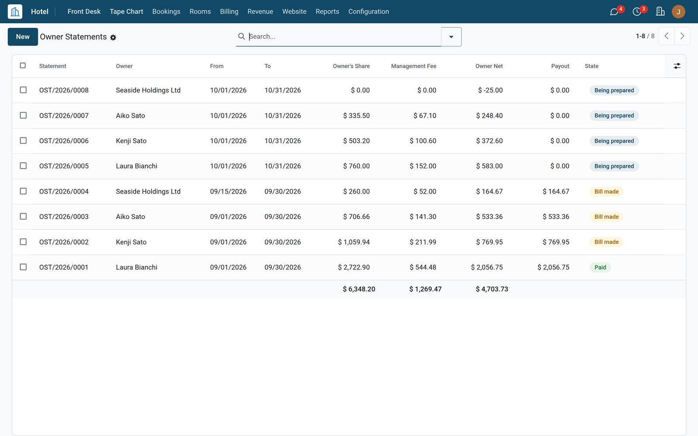The image size is (698, 436).
Task: Sort by the Owner column header
Action: click(x=124, y=66)
